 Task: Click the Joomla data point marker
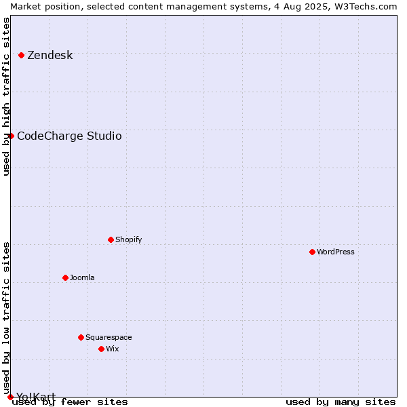65,277
